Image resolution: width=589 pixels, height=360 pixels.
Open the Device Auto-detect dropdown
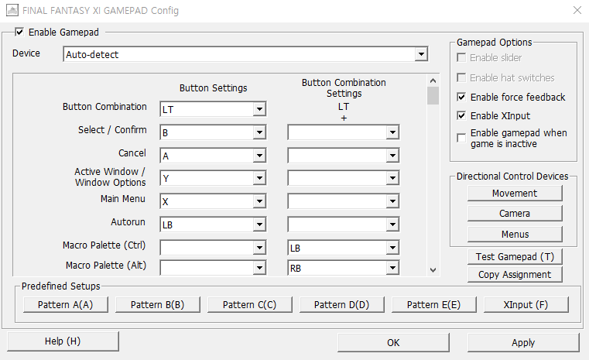[245, 54]
